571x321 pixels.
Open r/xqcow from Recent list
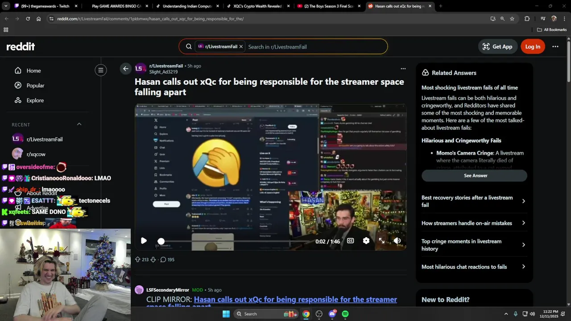click(x=36, y=154)
